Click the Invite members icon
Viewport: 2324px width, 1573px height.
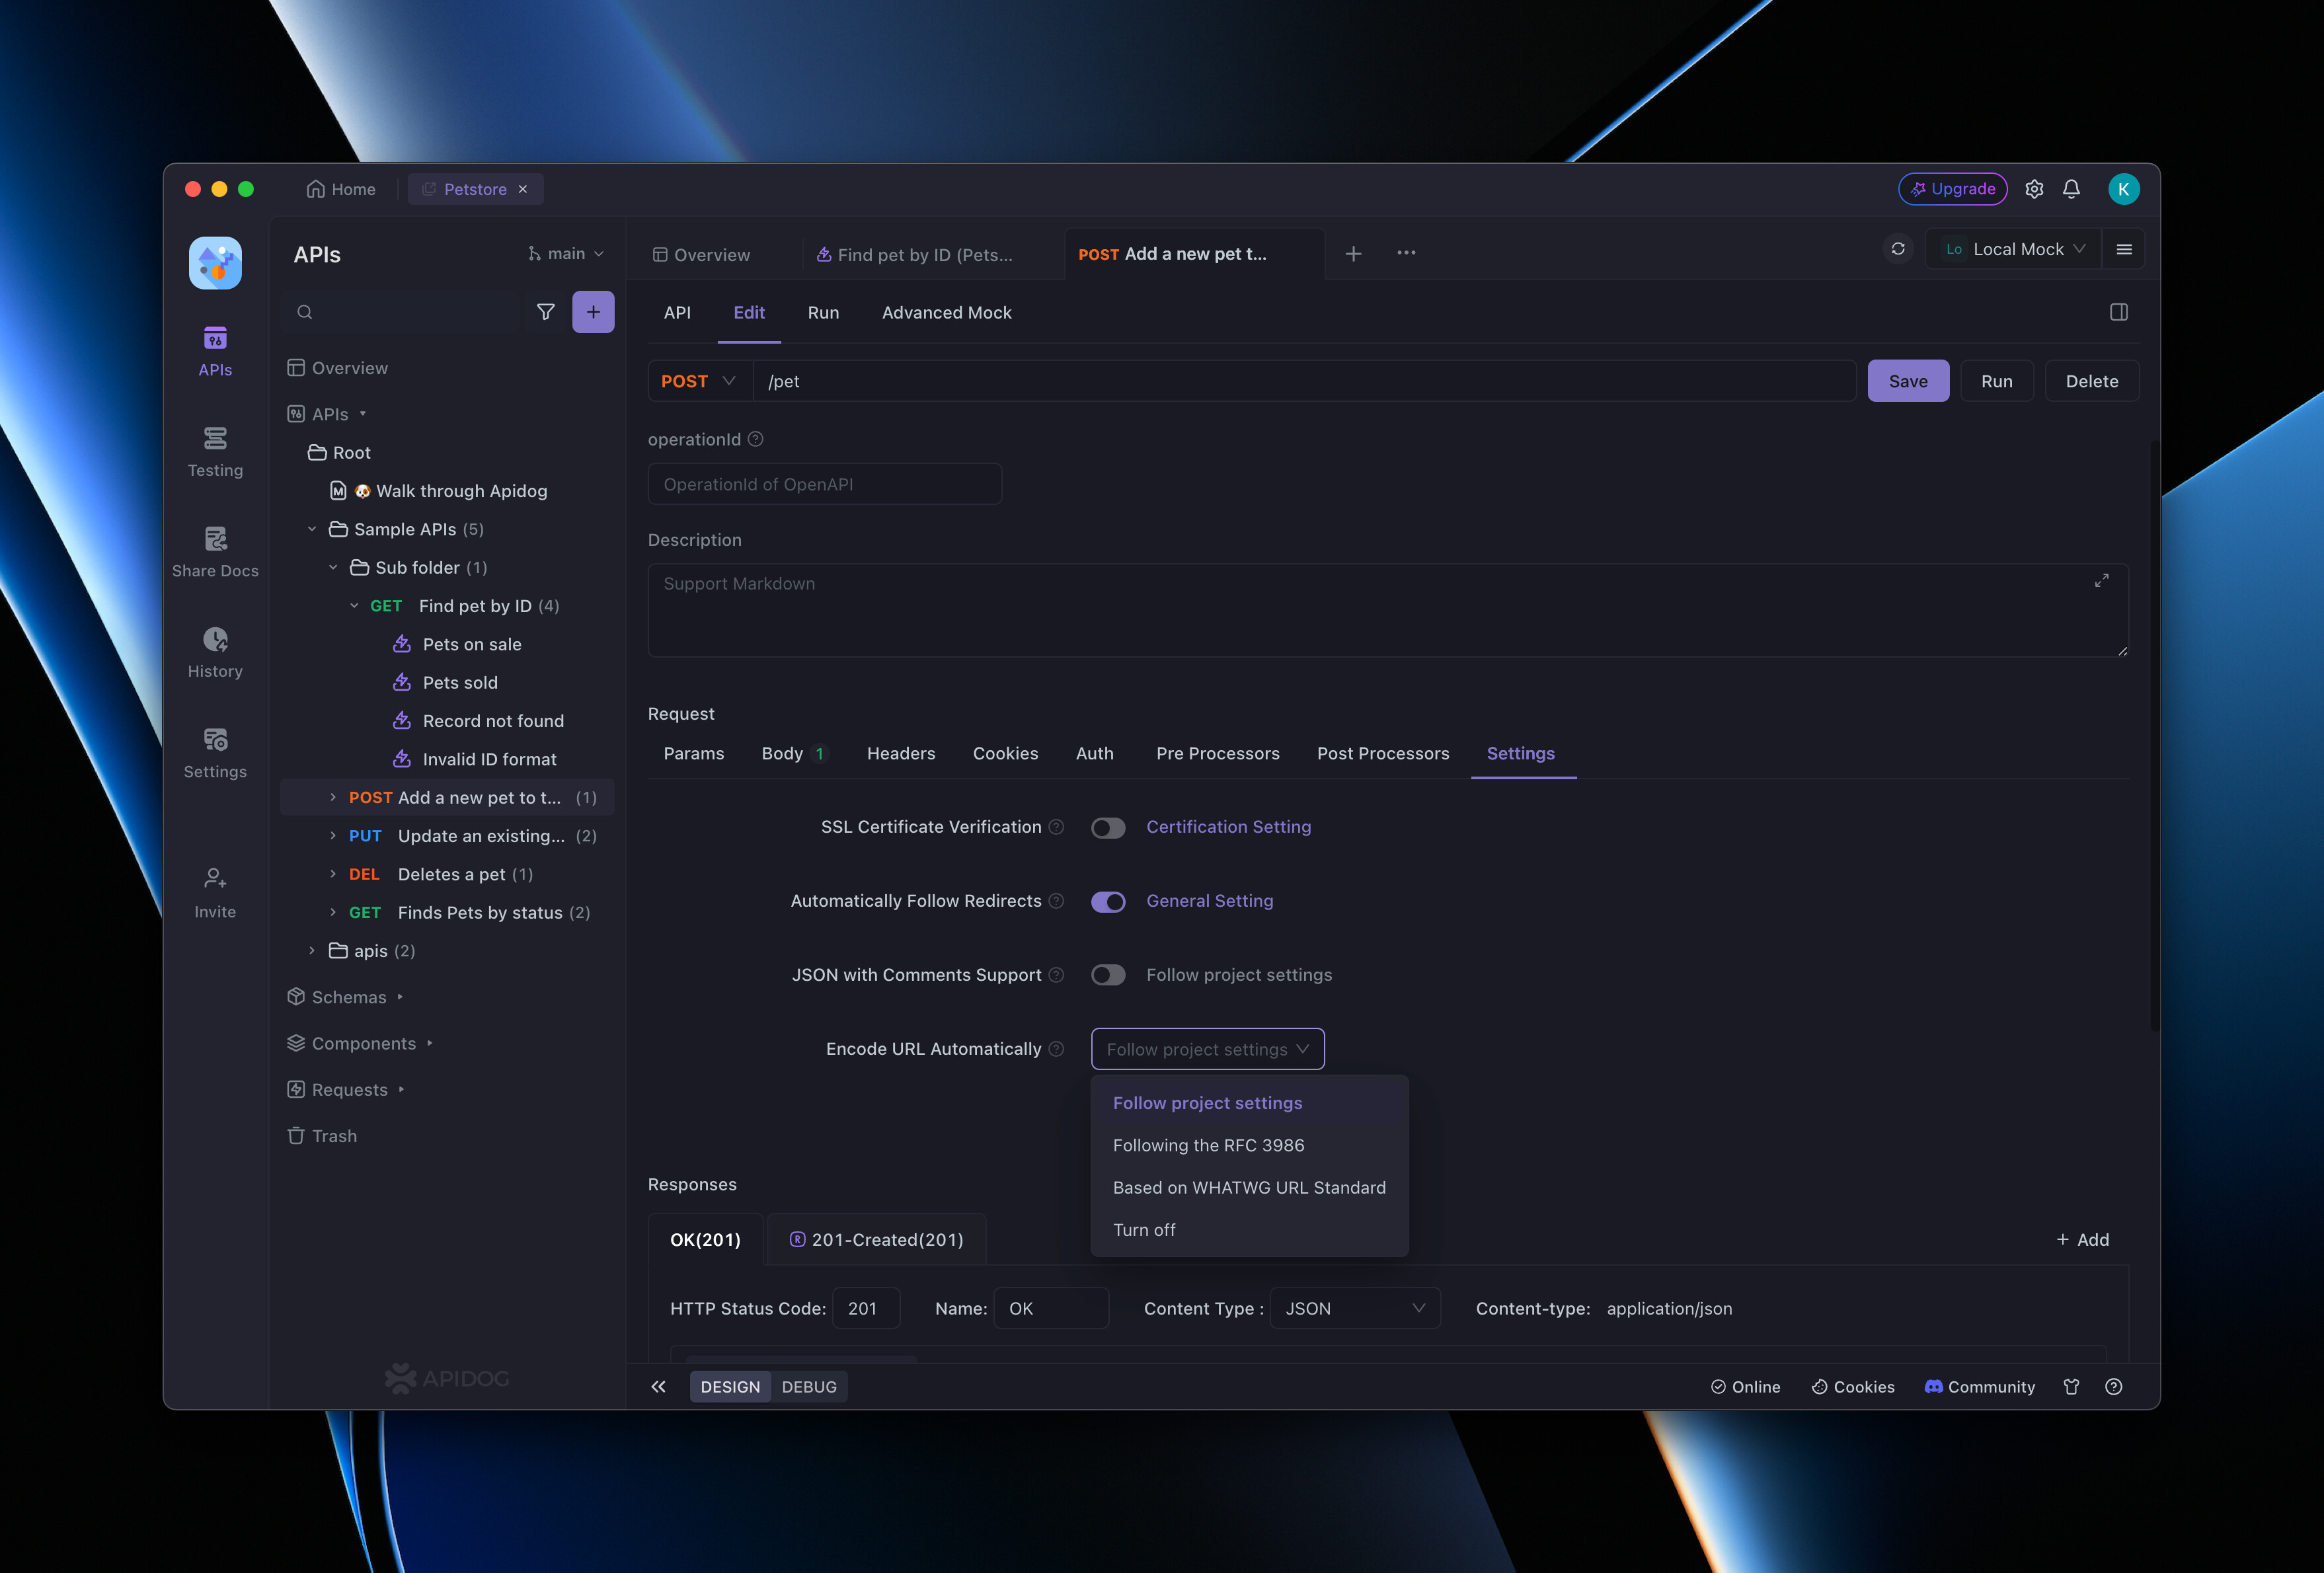point(215,879)
